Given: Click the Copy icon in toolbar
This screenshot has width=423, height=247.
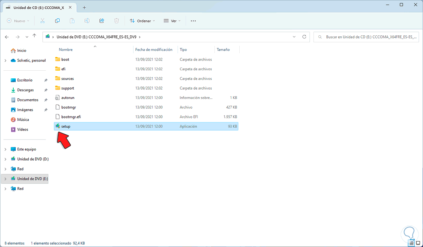Looking at the screenshot, I should [57, 21].
